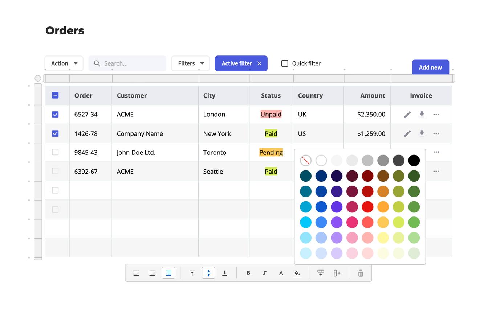496x322 pixels.
Task: Set vertical align bottom in the toolbar
Action: (225, 273)
